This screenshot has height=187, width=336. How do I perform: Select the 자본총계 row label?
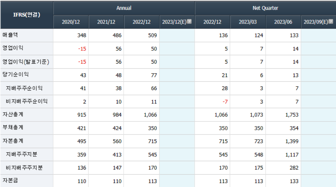click(x=13, y=141)
